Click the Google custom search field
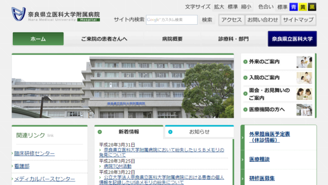The image size is (328, 185). click(x=172, y=20)
